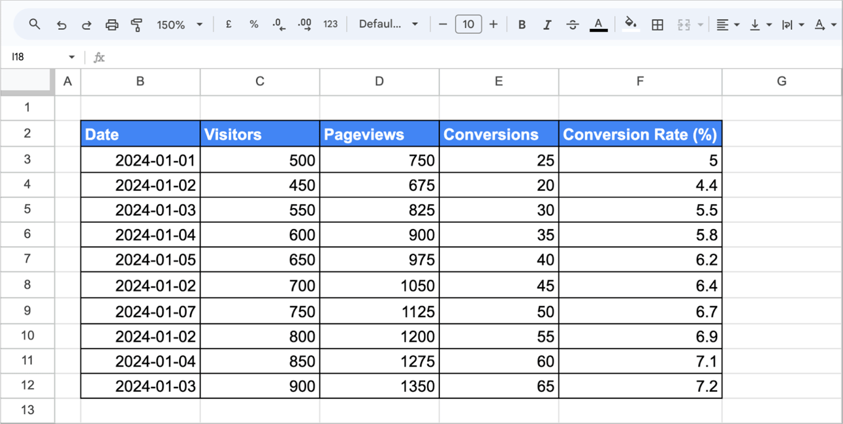The height and width of the screenshot is (424, 843).
Task: Select the Visitors cell 500
Action: point(260,160)
